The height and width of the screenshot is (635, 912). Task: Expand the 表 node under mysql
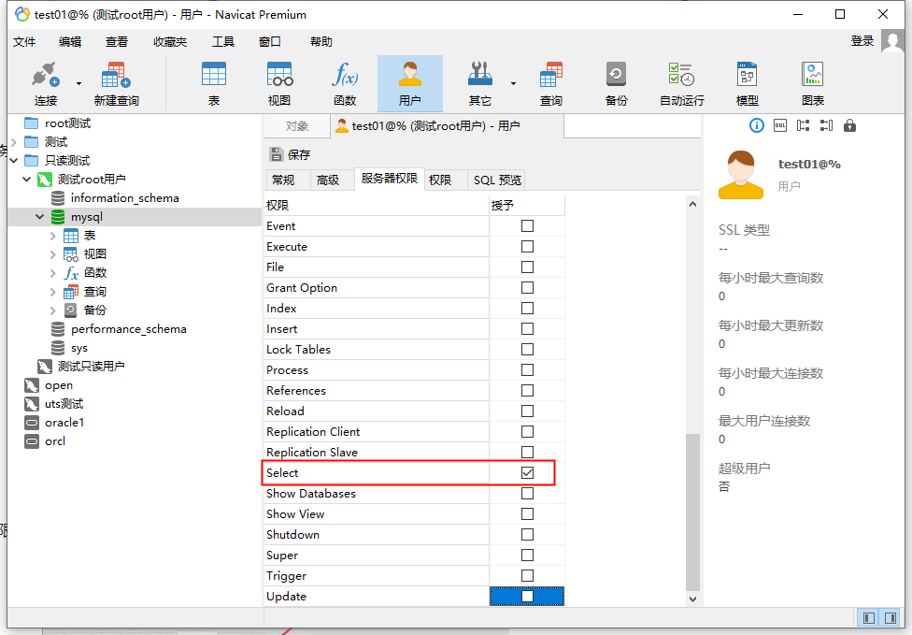coord(53,236)
